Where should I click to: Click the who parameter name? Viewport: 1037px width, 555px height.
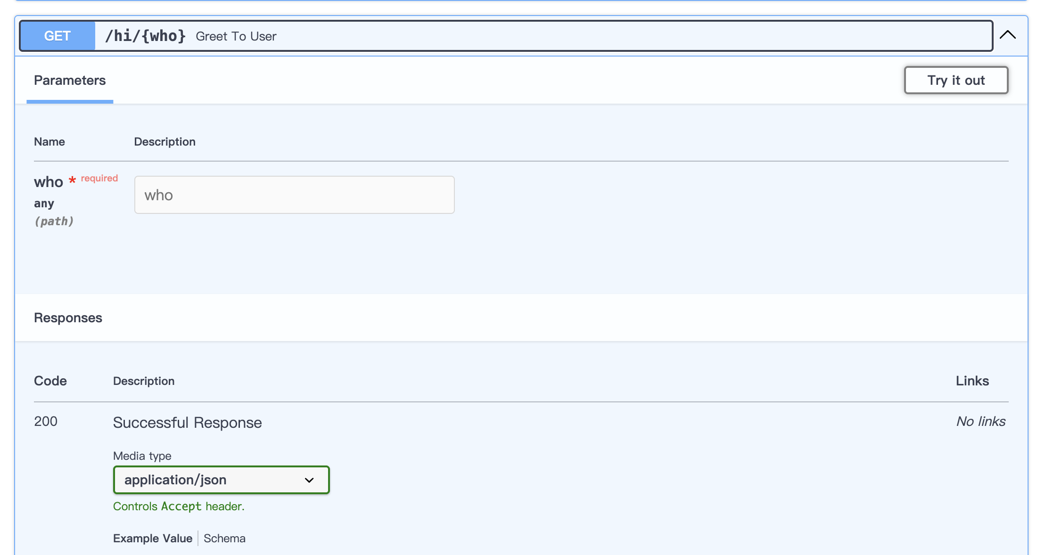[x=48, y=182]
